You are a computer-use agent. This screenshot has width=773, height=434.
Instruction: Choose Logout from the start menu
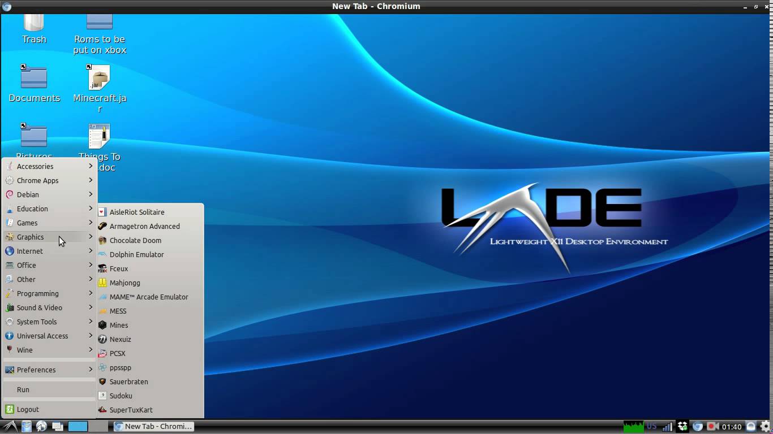point(49,410)
